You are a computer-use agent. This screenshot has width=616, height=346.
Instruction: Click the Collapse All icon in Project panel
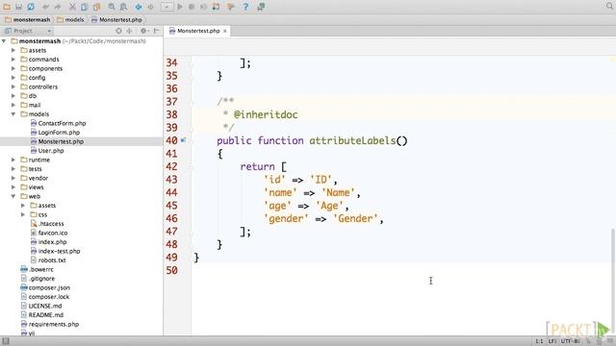(x=130, y=31)
